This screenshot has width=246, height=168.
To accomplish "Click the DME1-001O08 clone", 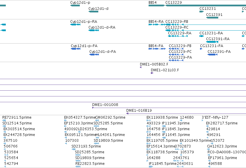I will pyautogui.click(x=169, y=108).
